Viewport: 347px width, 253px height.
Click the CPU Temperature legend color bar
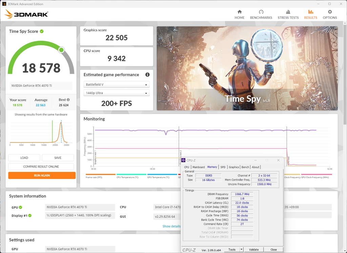coord(131,175)
